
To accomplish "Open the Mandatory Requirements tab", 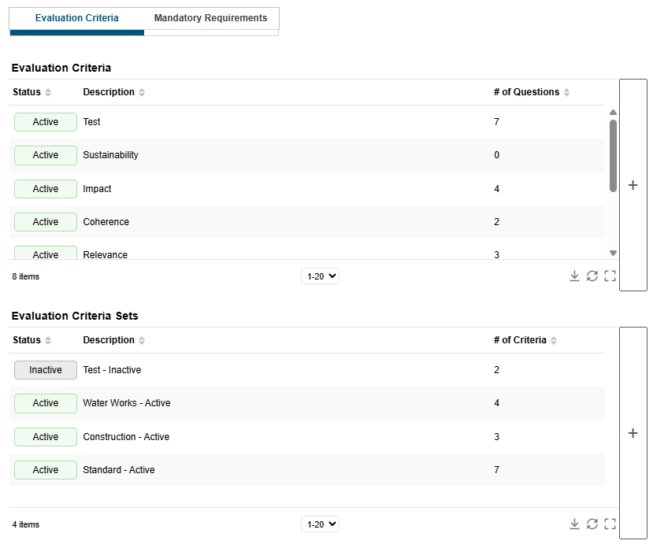I will tap(211, 18).
